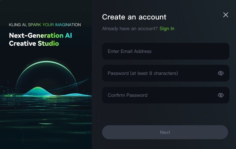Click the "Next-Generation AI" headline line
This screenshot has width=236, height=149.
(40, 35)
